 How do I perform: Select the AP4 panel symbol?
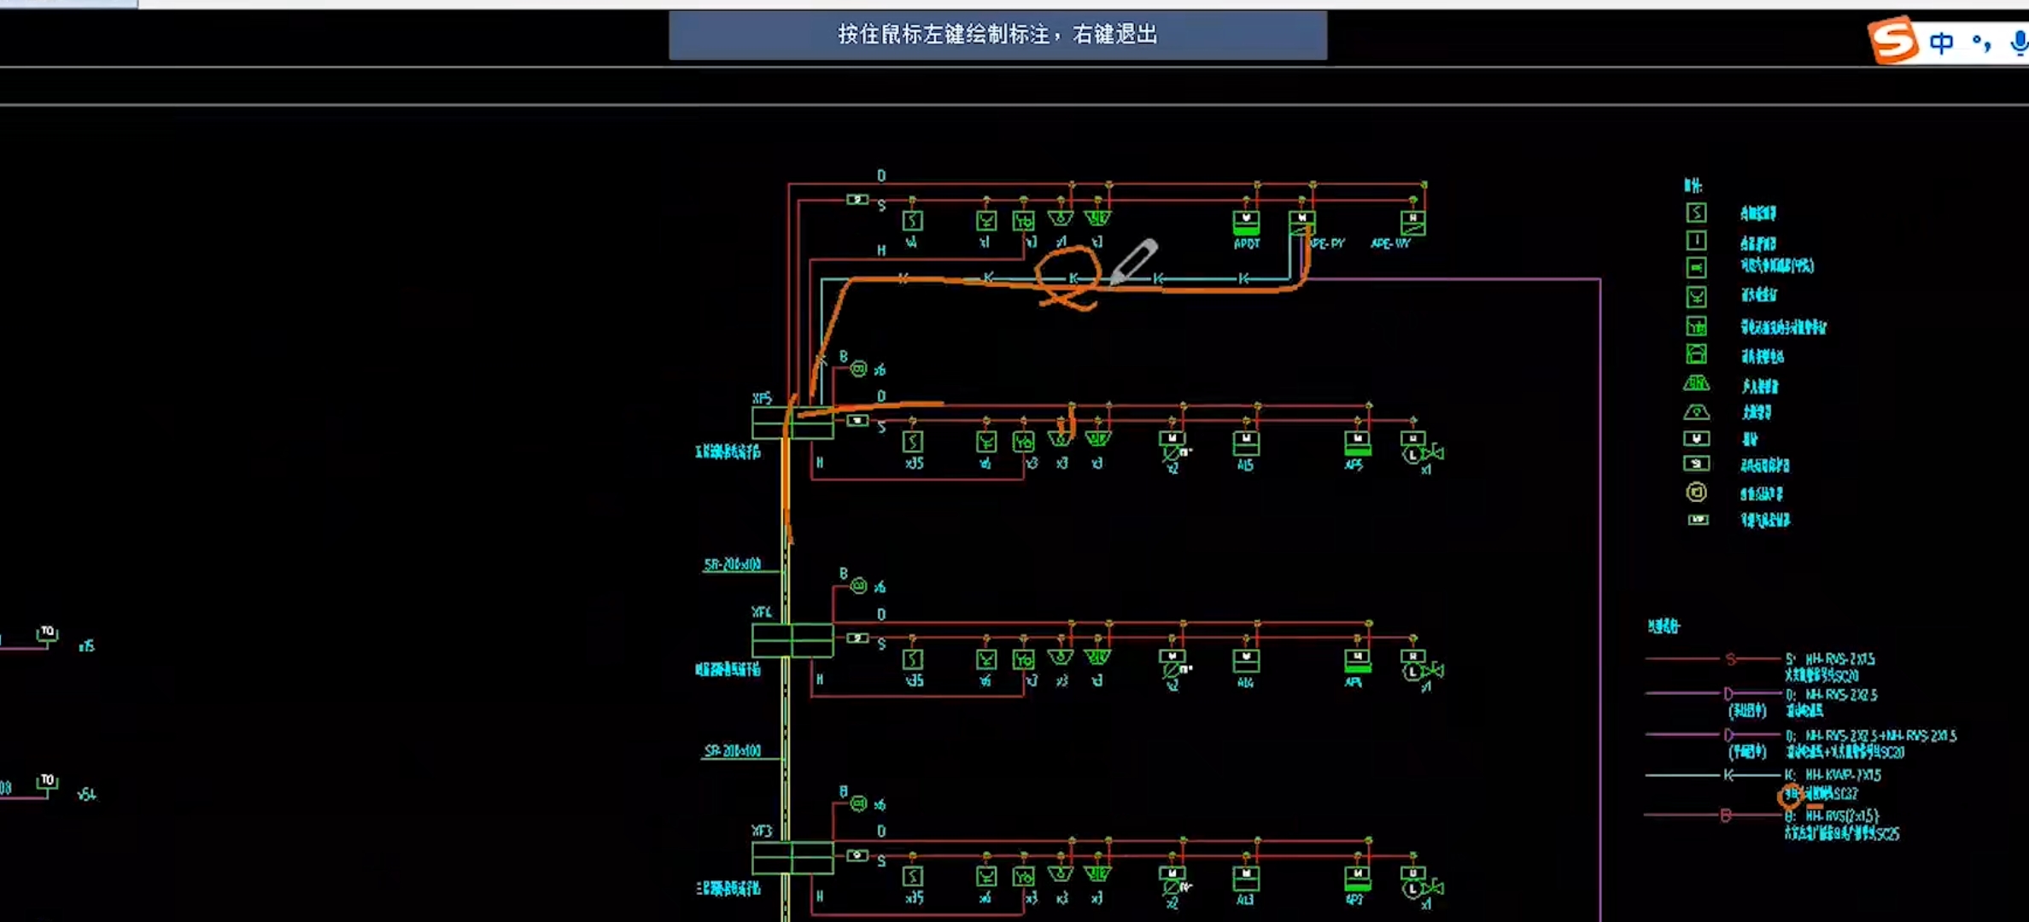1357,661
